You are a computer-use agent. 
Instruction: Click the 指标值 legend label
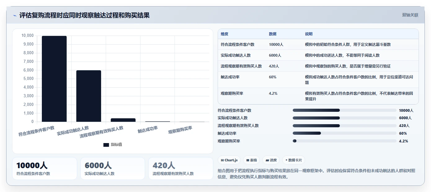tap(117, 145)
